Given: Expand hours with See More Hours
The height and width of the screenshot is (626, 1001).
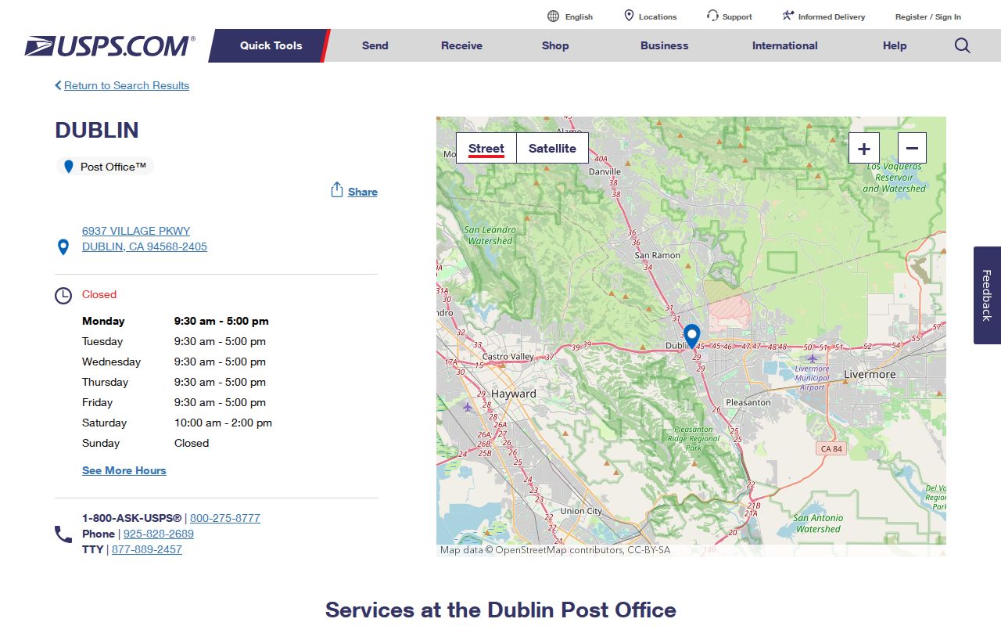Looking at the screenshot, I should pos(124,470).
